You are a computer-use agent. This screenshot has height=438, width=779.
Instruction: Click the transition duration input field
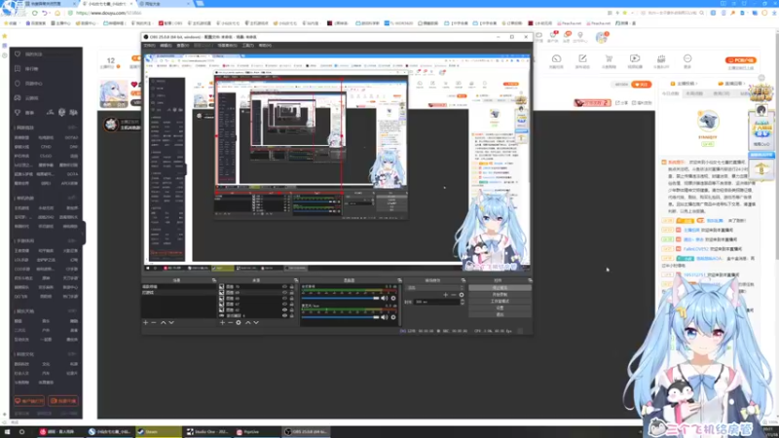(437, 302)
